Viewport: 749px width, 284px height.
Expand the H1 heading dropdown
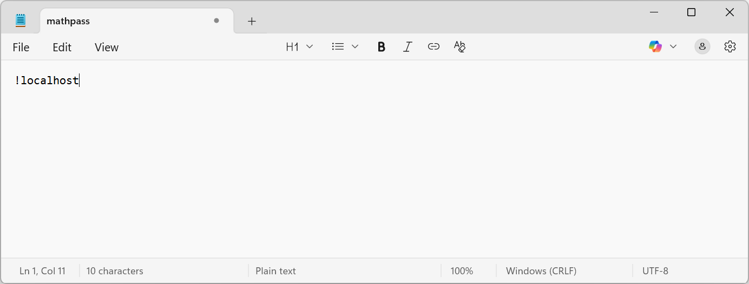(299, 47)
